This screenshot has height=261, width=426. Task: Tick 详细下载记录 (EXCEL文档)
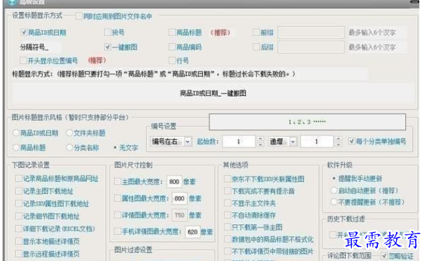[19, 228]
